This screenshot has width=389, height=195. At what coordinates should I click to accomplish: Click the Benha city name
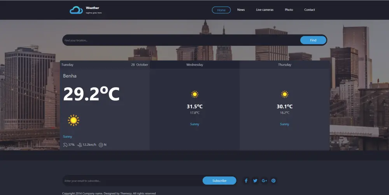click(x=70, y=76)
